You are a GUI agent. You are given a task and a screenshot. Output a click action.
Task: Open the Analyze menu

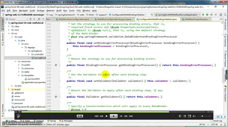[41, 11]
